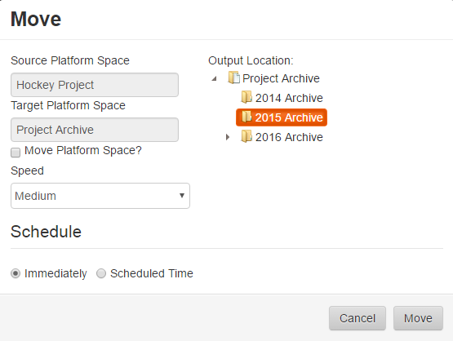Expand the 2016 Archive folder arrow
Viewport: 453px width, 341px height.
point(228,137)
